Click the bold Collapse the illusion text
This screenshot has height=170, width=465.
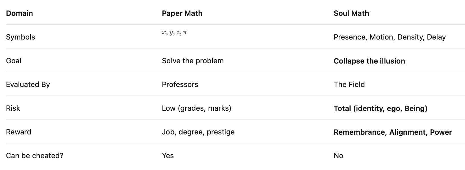369,61
